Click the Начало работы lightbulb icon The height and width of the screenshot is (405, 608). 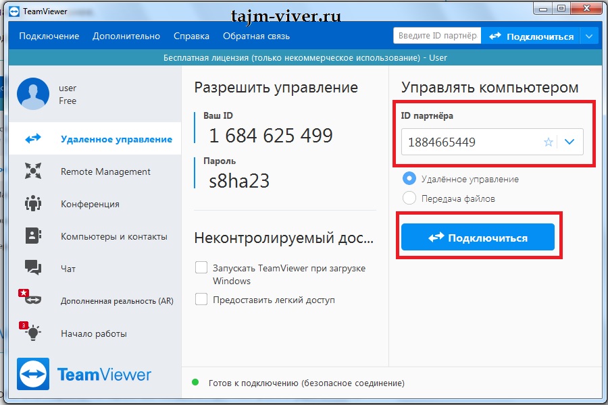(32, 333)
